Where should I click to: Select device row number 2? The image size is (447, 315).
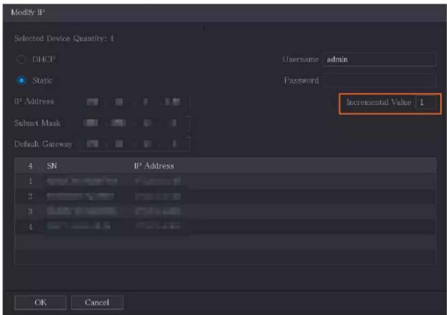(x=225, y=196)
